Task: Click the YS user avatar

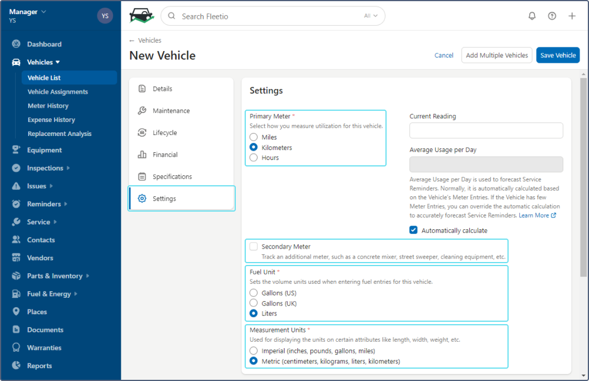Action: pos(105,16)
